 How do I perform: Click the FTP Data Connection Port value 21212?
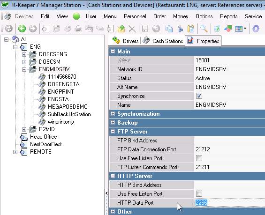[203, 149]
